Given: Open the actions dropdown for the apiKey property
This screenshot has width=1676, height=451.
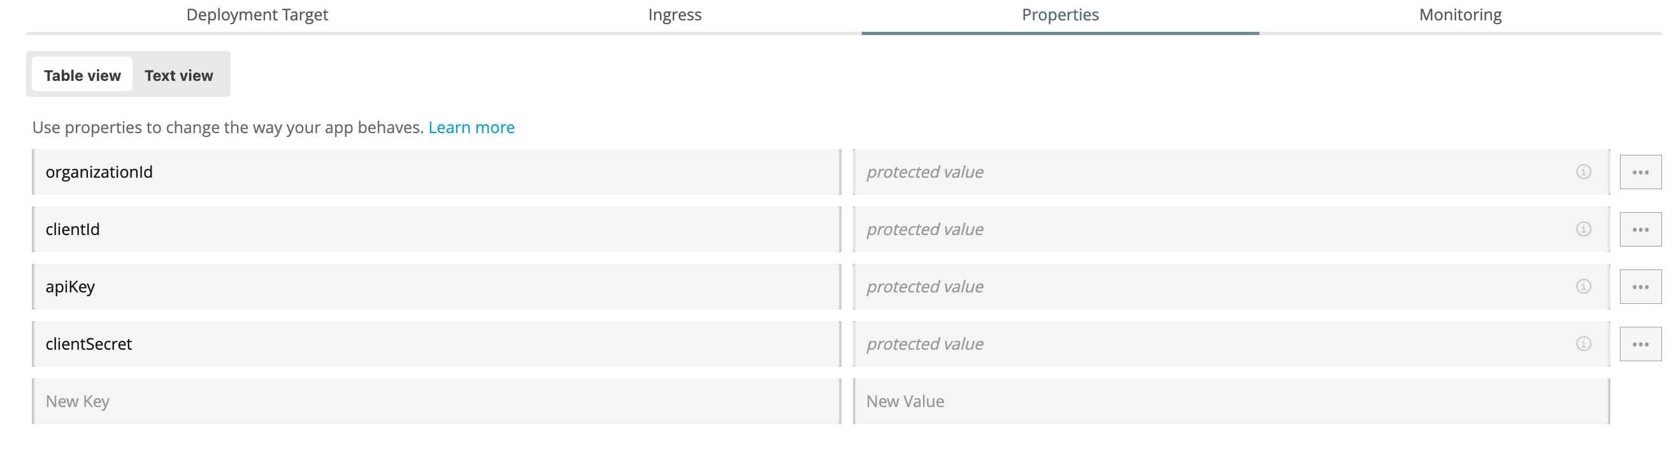Looking at the screenshot, I should 1640,286.
